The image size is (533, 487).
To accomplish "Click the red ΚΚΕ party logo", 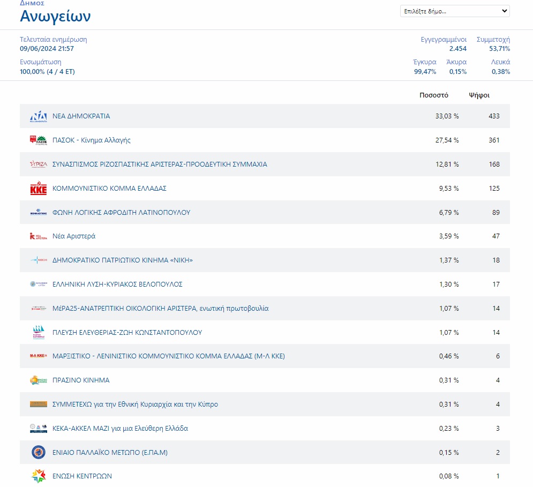I will [39, 188].
